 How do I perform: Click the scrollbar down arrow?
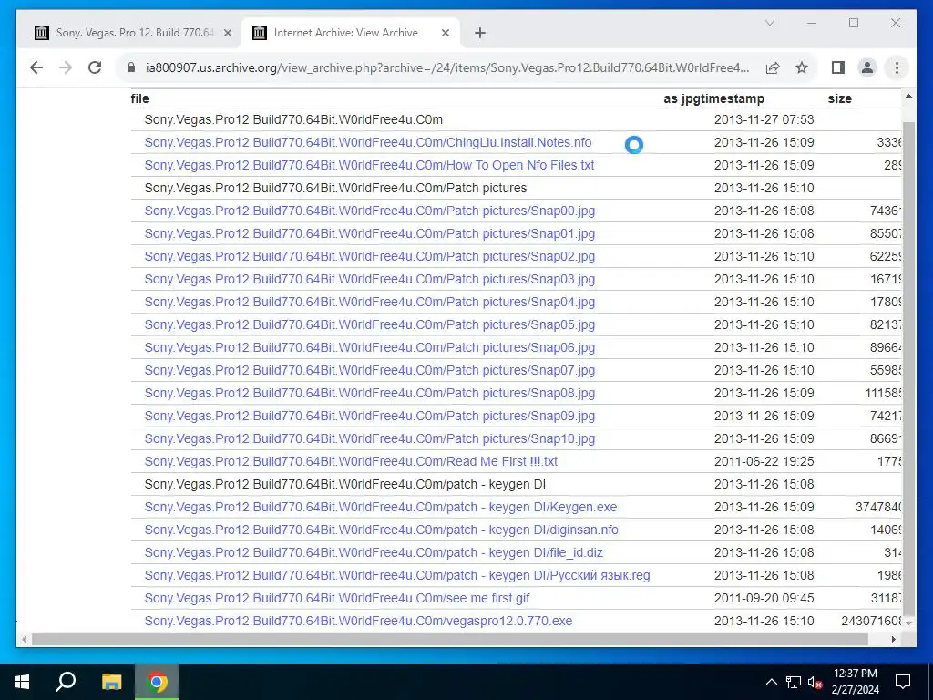[908, 623]
